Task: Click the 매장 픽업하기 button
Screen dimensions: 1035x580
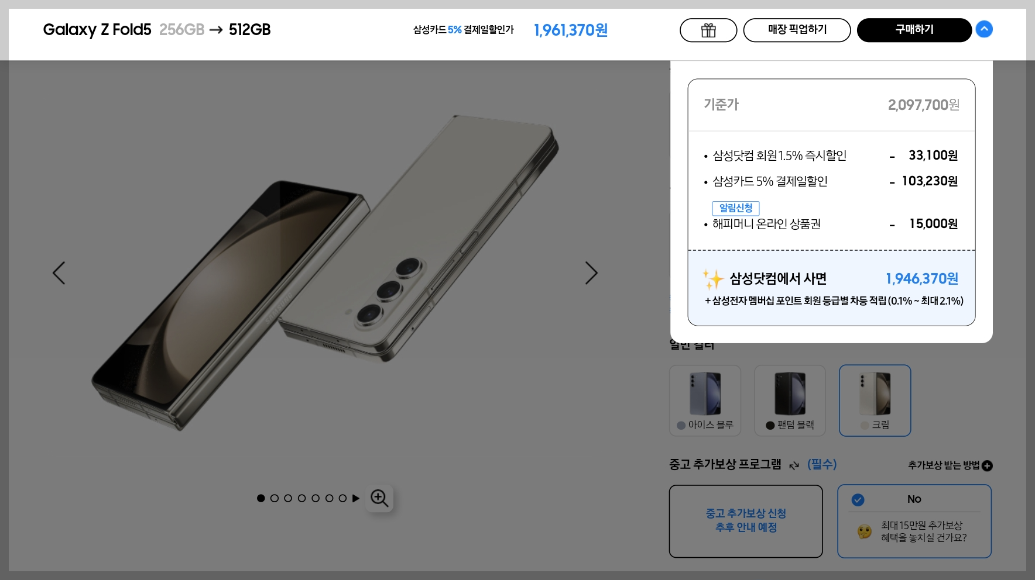Action: pos(797,30)
